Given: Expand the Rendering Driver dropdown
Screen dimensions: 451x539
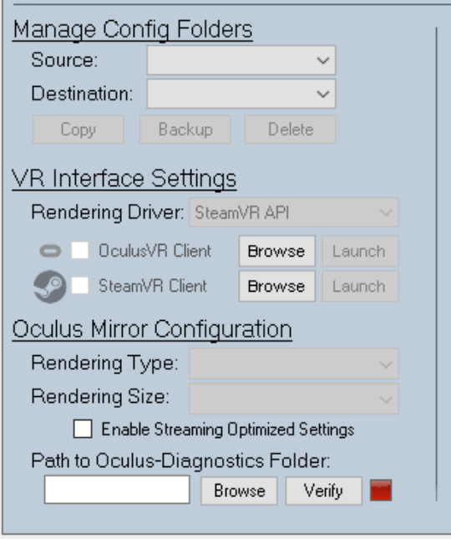Looking at the screenshot, I should [x=294, y=212].
